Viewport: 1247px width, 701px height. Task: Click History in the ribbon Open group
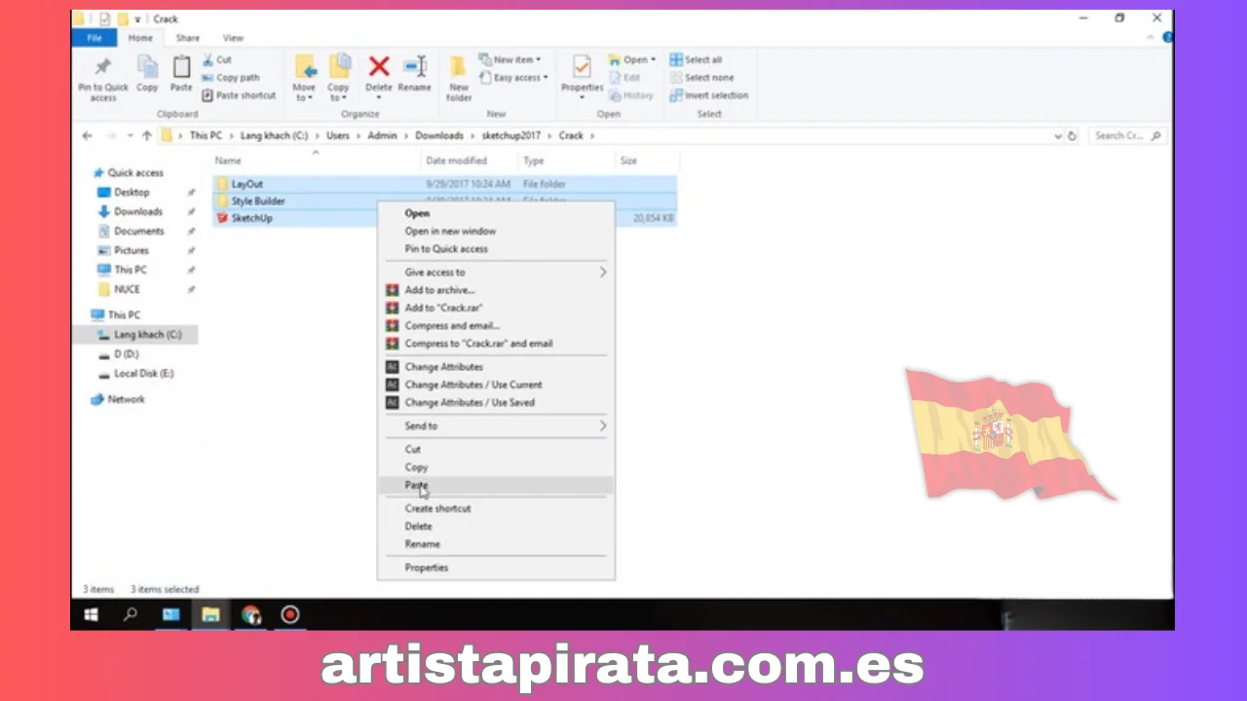pyautogui.click(x=631, y=95)
